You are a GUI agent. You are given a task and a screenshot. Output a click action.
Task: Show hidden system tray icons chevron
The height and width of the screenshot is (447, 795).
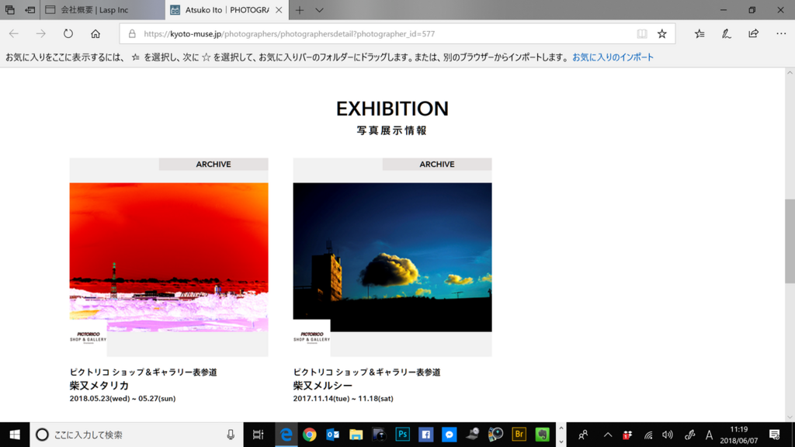[607, 435]
